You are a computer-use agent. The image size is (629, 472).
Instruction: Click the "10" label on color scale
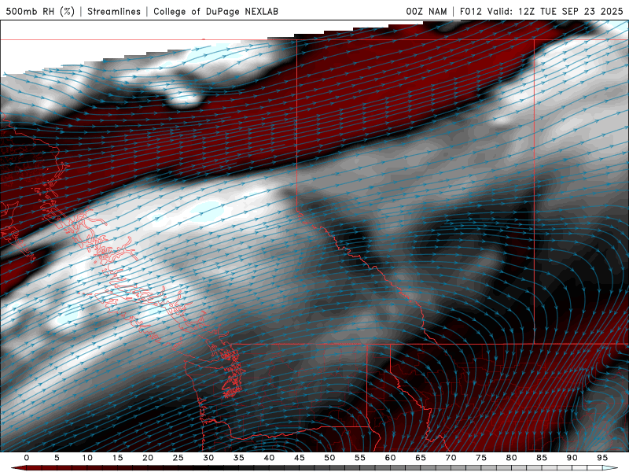(87, 458)
